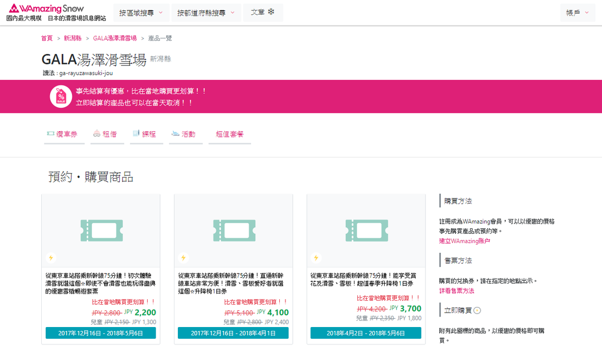Click the ticket image of the JPY 3,700 product
Image resolution: width=602 pixels, height=346 pixels.
366,230
